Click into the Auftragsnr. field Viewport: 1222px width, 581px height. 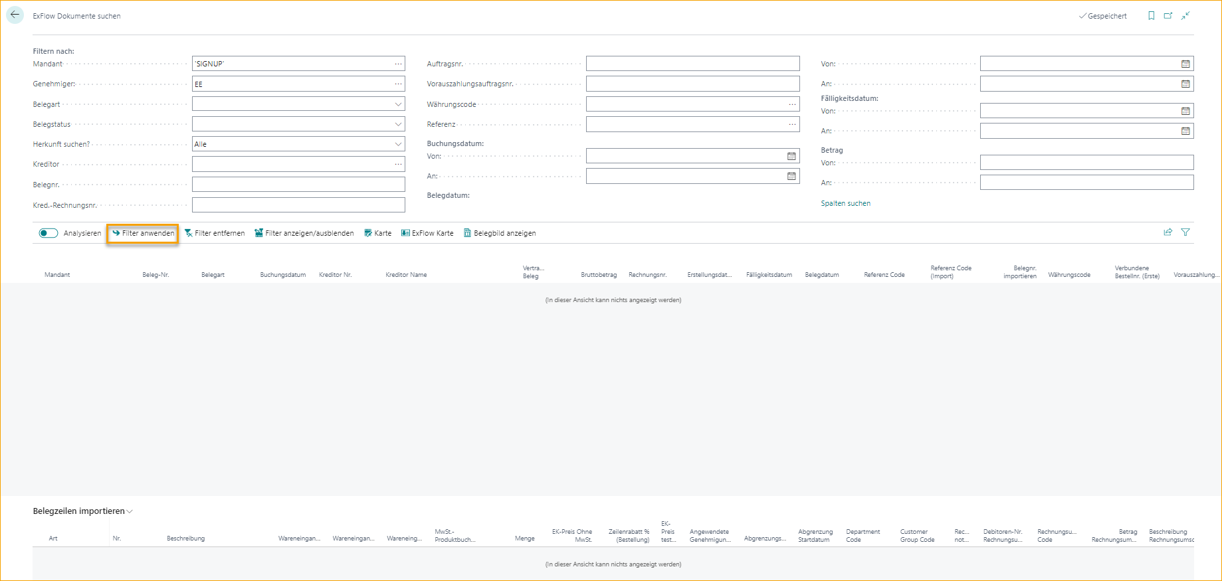[x=692, y=64]
